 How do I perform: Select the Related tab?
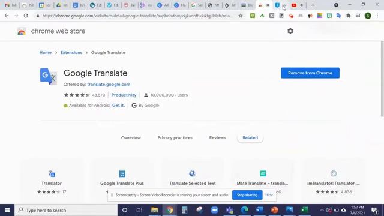pyautogui.click(x=250, y=137)
